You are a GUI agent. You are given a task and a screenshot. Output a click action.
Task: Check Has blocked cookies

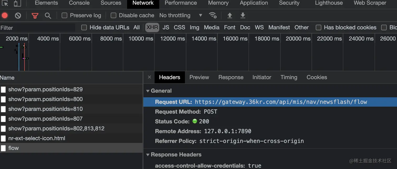point(318,27)
